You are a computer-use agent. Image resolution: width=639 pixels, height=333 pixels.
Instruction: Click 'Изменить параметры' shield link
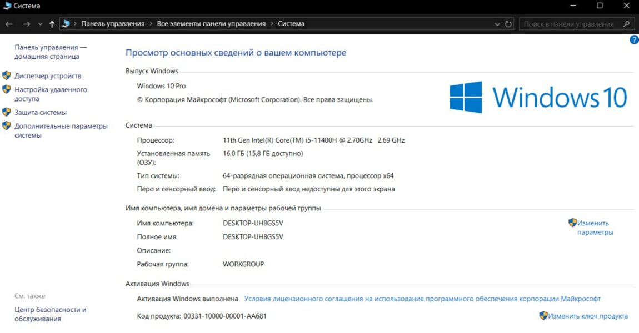(594, 228)
